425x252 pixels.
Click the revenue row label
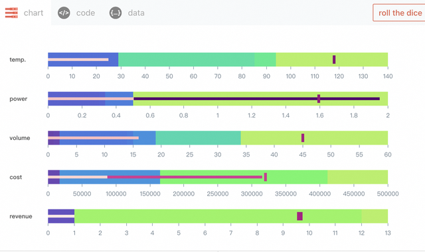[21, 216]
